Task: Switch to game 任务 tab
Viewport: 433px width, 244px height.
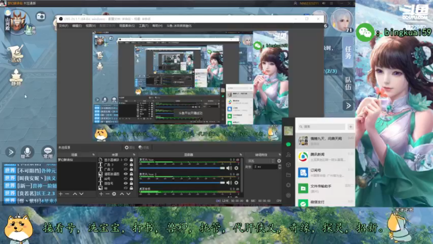Action: (x=348, y=52)
